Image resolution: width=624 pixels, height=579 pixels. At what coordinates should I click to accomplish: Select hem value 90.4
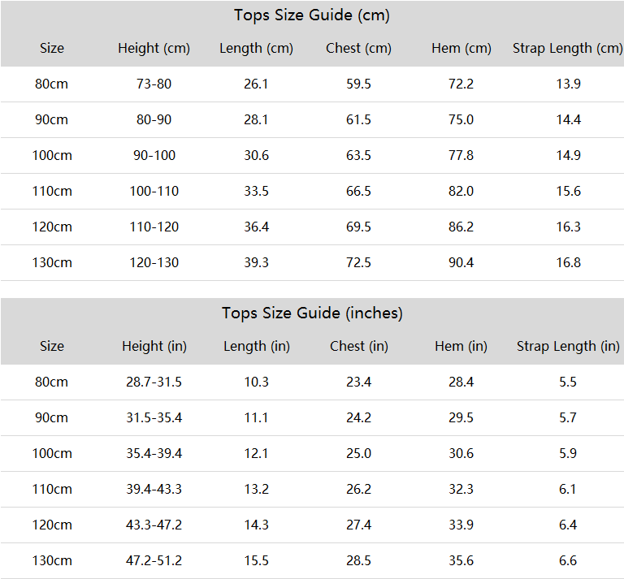pos(461,263)
